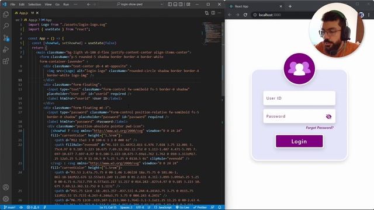Click the Prettier status bar item
This screenshot has width=374, height=210.
coord(200,208)
